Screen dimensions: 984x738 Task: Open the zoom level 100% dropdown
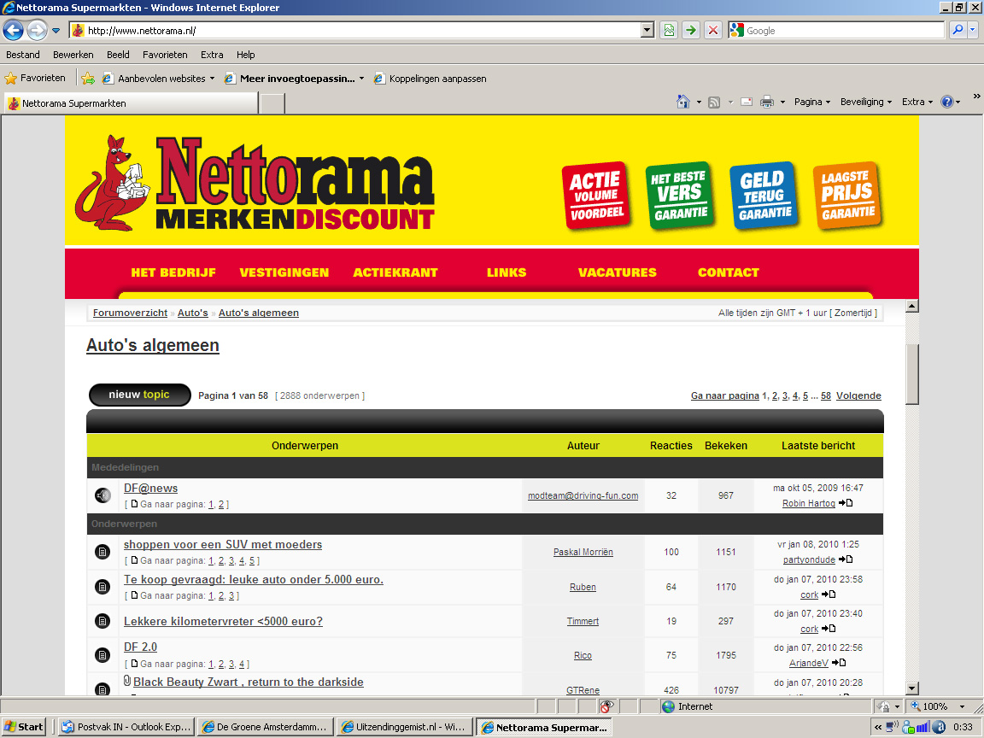tap(963, 706)
